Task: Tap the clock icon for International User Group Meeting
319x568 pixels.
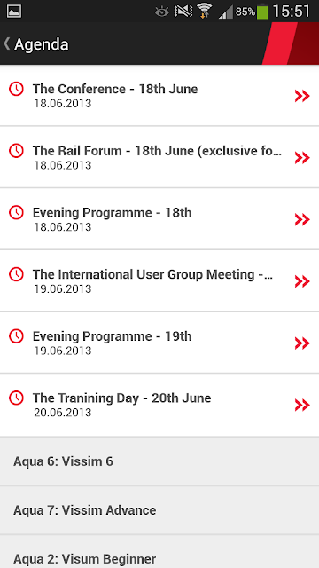Action: pyautogui.click(x=16, y=274)
